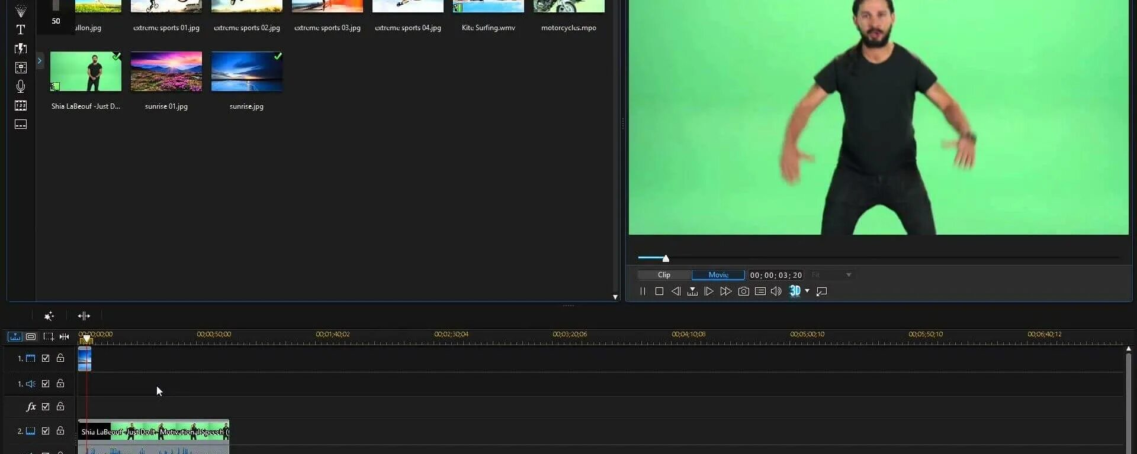
Task: Switch preview to Clip mode
Action: click(x=664, y=275)
